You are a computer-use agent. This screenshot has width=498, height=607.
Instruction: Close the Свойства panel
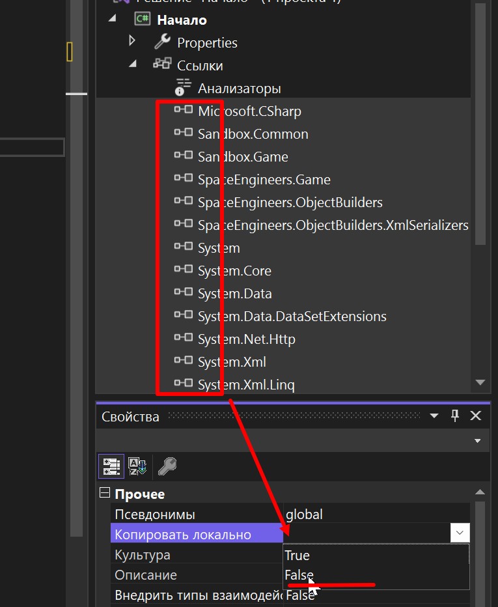pyautogui.click(x=476, y=416)
